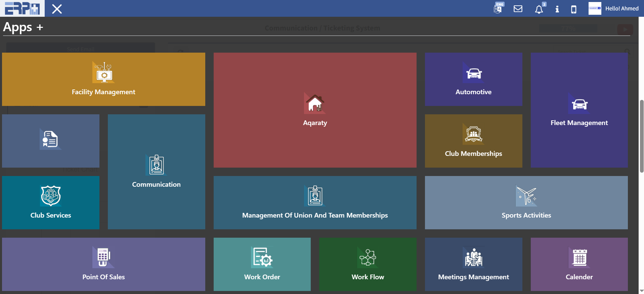Open the mail envelope icon
The height and width of the screenshot is (294, 644).
click(x=518, y=9)
